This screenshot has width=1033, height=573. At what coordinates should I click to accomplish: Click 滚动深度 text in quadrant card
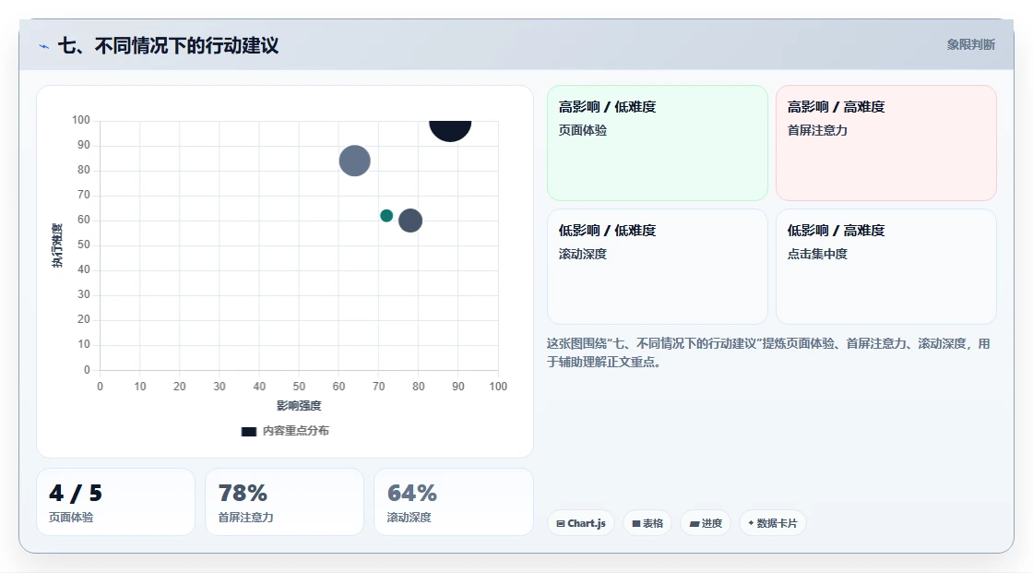tap(582, 254)
